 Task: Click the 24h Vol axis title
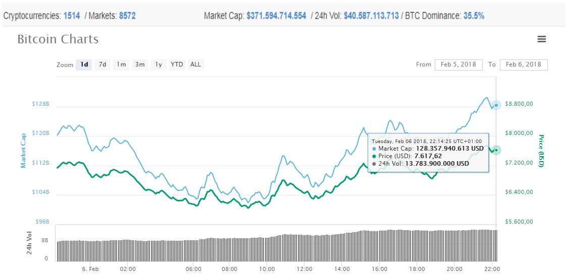(30, 243)
